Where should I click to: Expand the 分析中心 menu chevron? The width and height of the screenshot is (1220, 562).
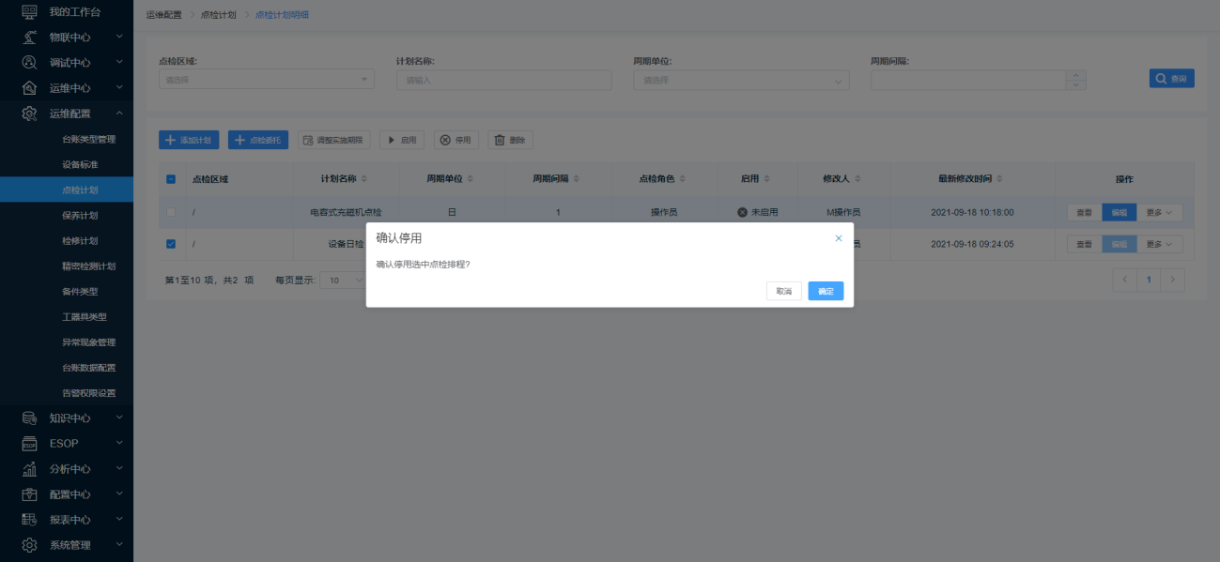point(119,467)
